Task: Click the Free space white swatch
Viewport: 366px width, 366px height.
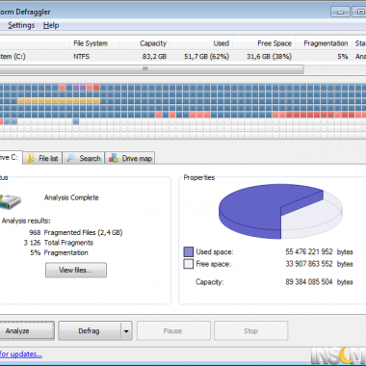Action: tap(188, 264)
